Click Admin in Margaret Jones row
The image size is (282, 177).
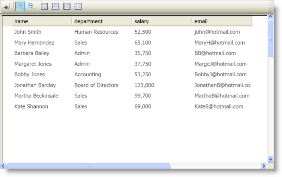(82, 64)
